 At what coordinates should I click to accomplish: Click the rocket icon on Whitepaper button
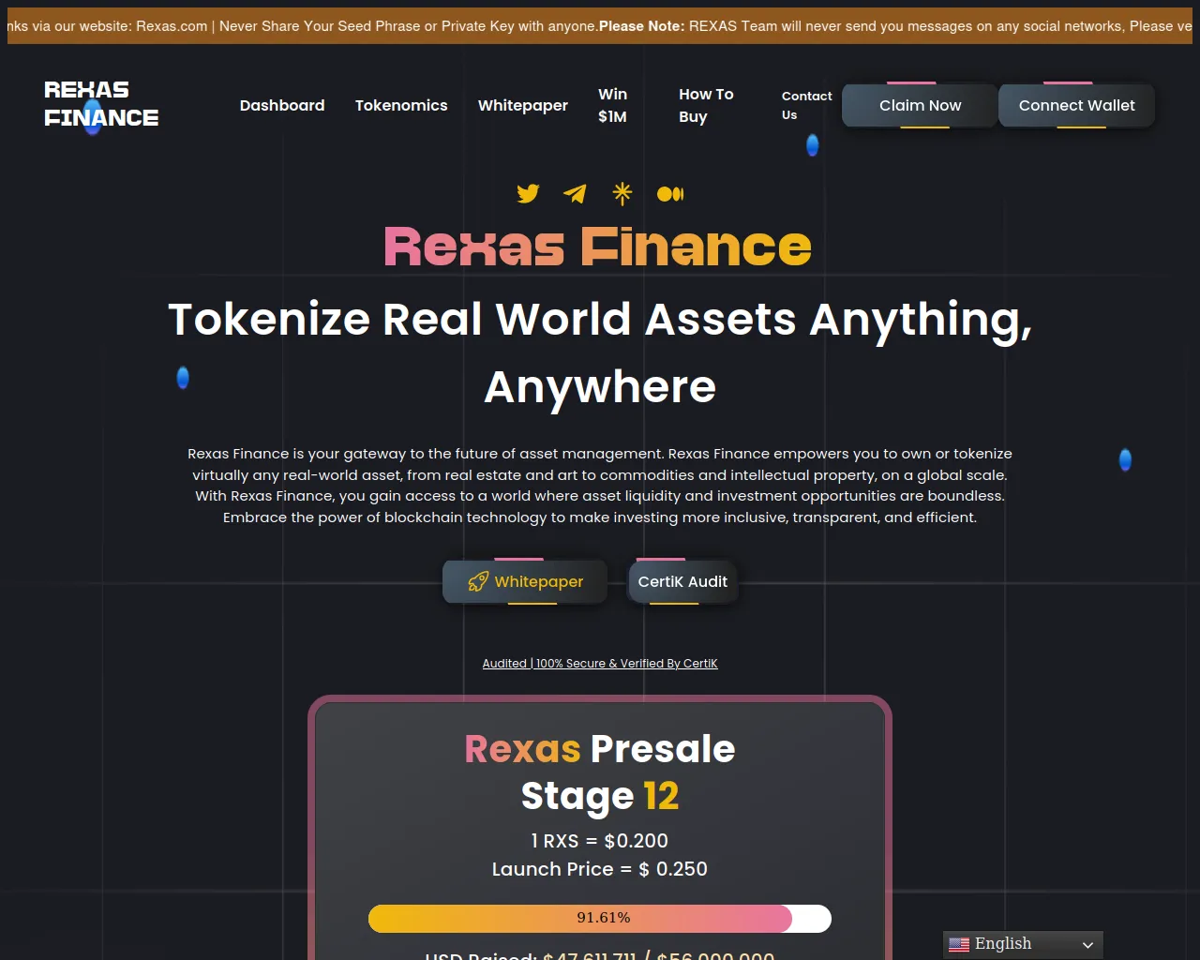pos(478,581)
